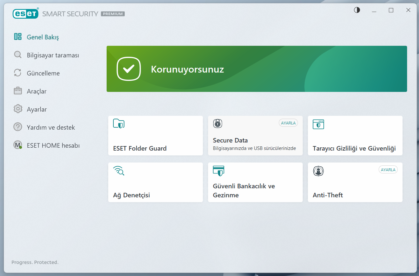The image size is (419, 276).
Task: Click the Secure Data description text
Action: pyautogui.click(x=254, y=149)
